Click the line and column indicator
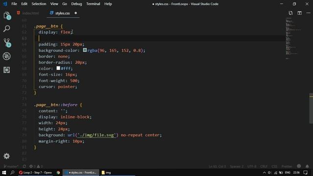 click(217, 166)
